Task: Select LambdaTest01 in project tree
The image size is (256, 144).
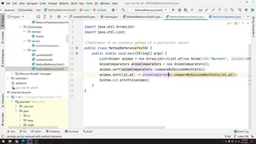Action: tap(44, 55)
